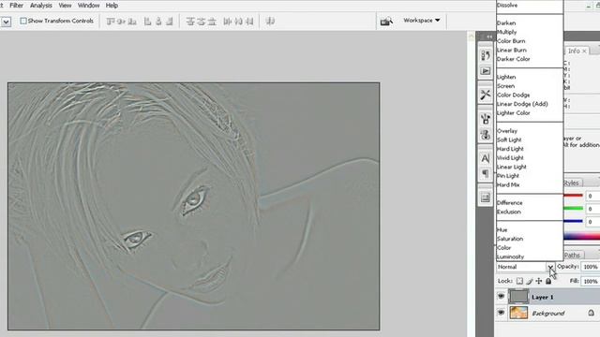Hide Layer 1 via eye icon
This screenshot has width=600, height=337.
(x=501, y=297)
